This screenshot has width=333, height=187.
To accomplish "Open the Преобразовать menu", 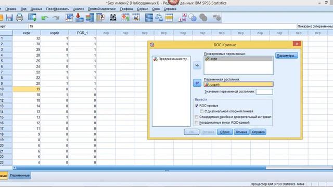I will pyautogui.click(x=58, y=9).
